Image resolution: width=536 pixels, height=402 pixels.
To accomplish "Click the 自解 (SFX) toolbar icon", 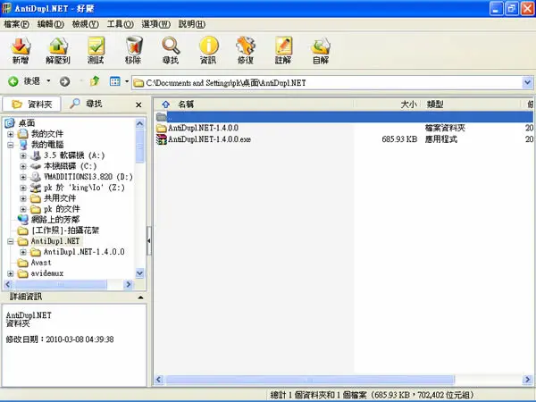I will tap(321, 50).
